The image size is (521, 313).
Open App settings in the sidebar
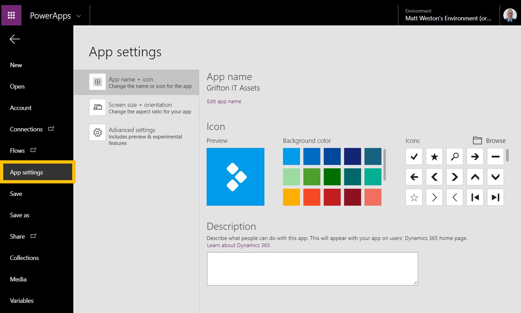(38, 172)
